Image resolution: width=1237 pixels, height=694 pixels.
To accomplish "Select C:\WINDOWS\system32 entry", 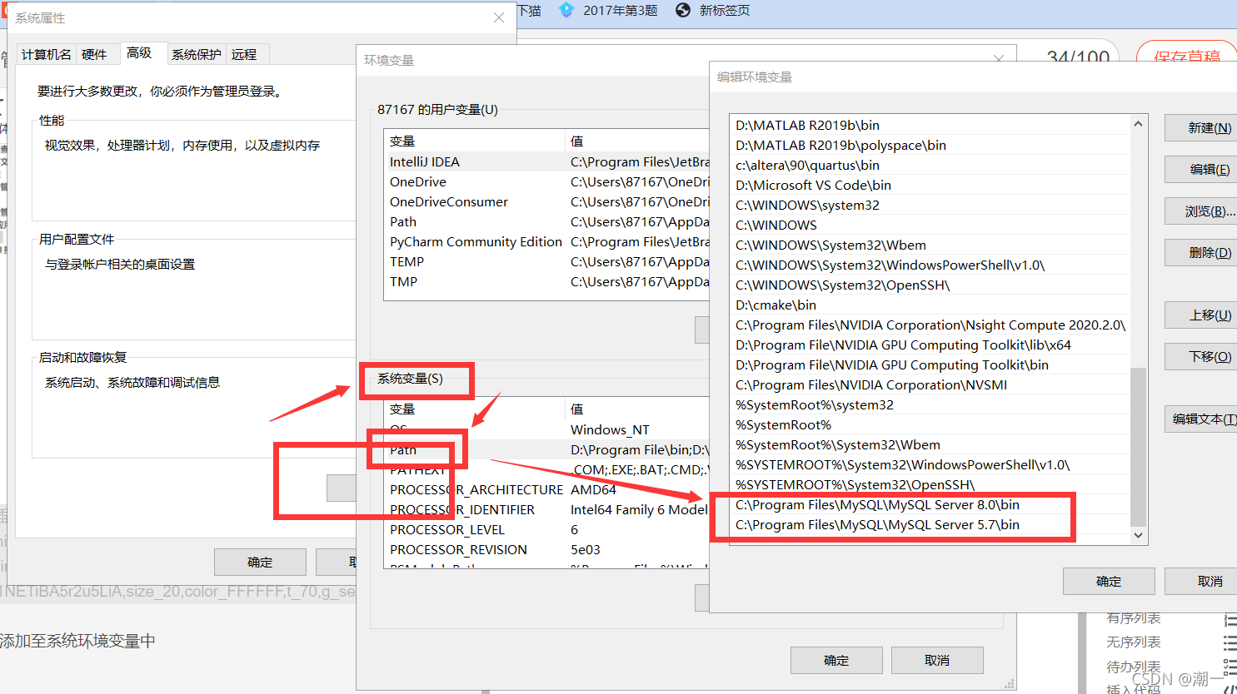I will (930, 206).
